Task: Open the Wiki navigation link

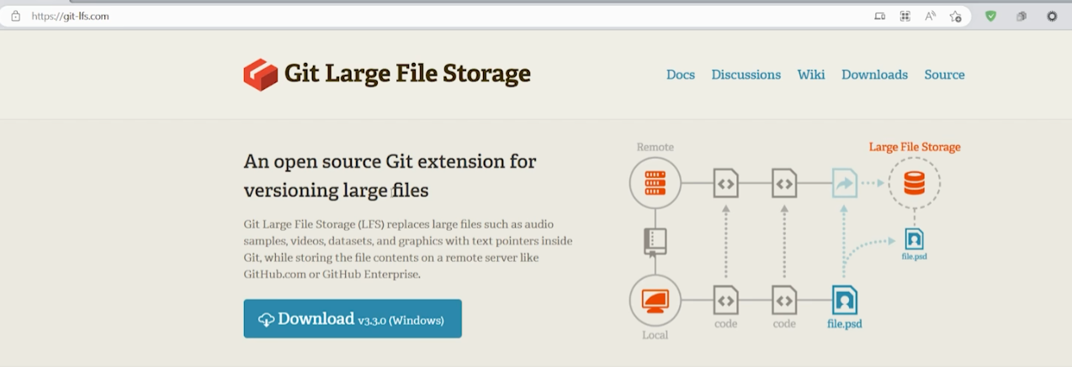Action: (x=810, y=75)
